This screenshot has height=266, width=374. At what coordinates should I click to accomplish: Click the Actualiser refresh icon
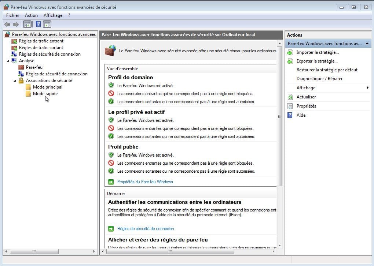290,97
